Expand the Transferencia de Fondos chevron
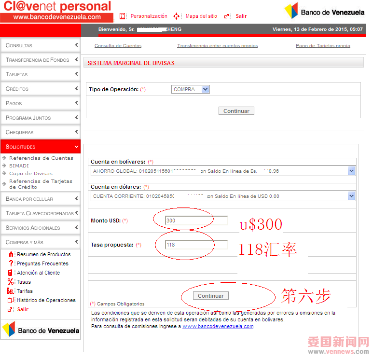The width and height of the screenshot is (373, 359). pos(77,59)
